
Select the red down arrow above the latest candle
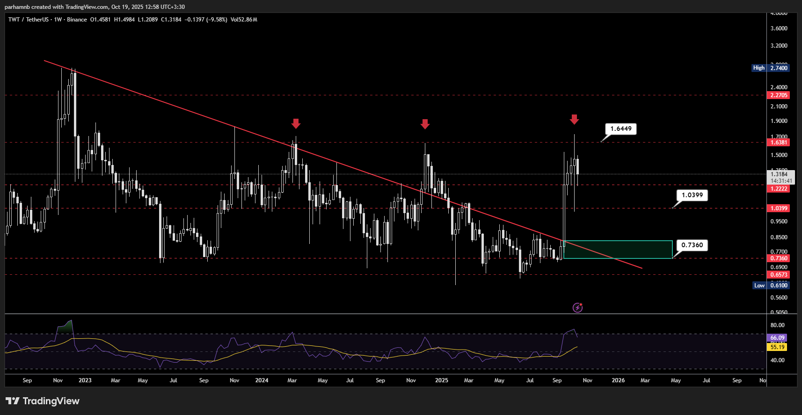(574, 119)
